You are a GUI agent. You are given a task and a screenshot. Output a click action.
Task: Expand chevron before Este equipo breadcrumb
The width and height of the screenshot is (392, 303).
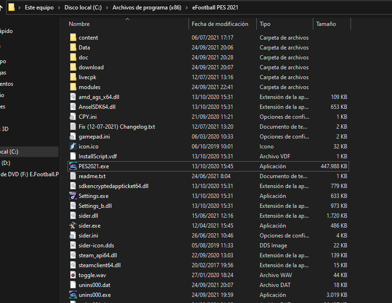(x=19, y=8)
